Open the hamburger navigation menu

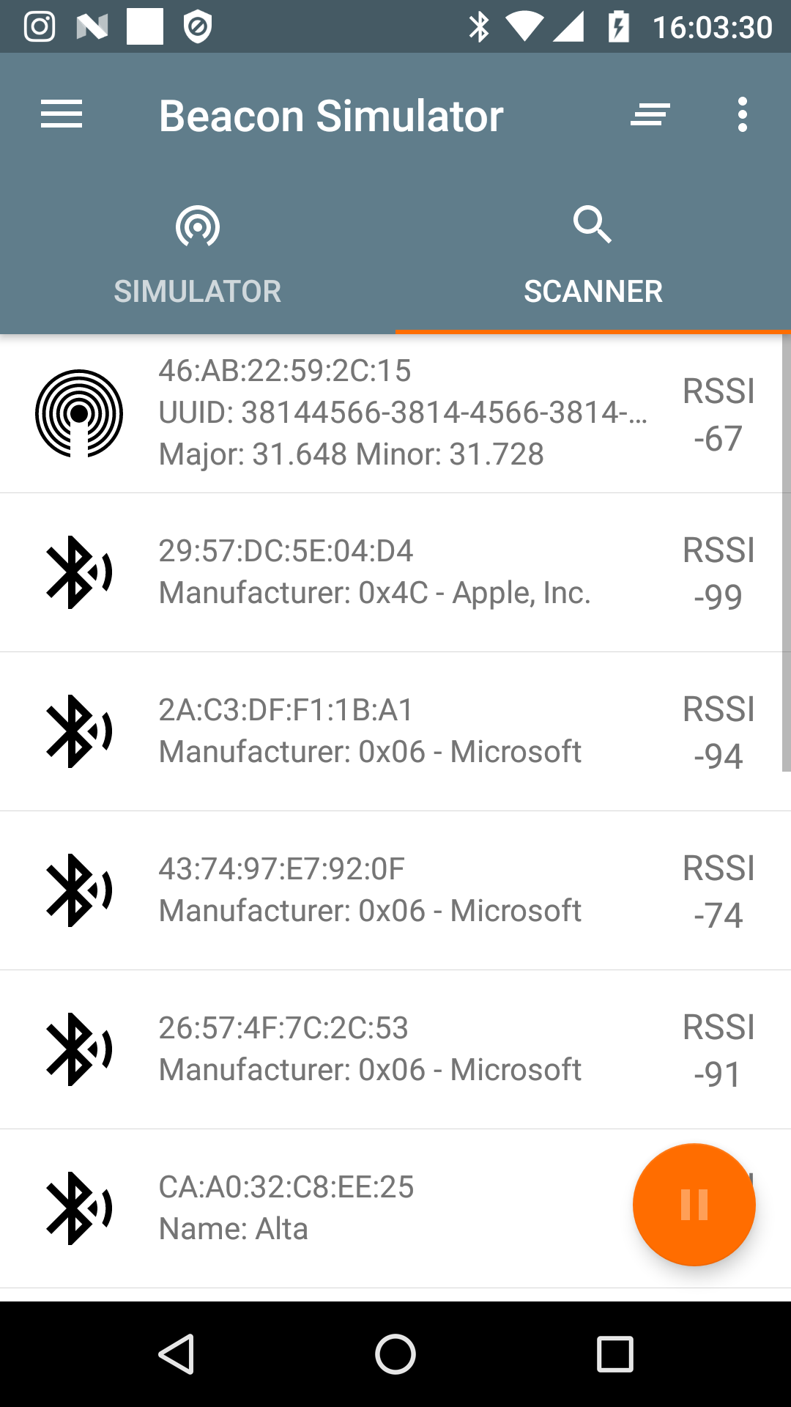pyautogui.click(x=62, y=115)
